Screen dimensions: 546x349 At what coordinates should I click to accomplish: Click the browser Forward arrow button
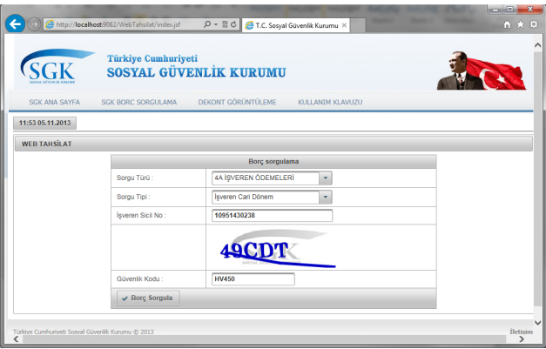click(34, 24)
